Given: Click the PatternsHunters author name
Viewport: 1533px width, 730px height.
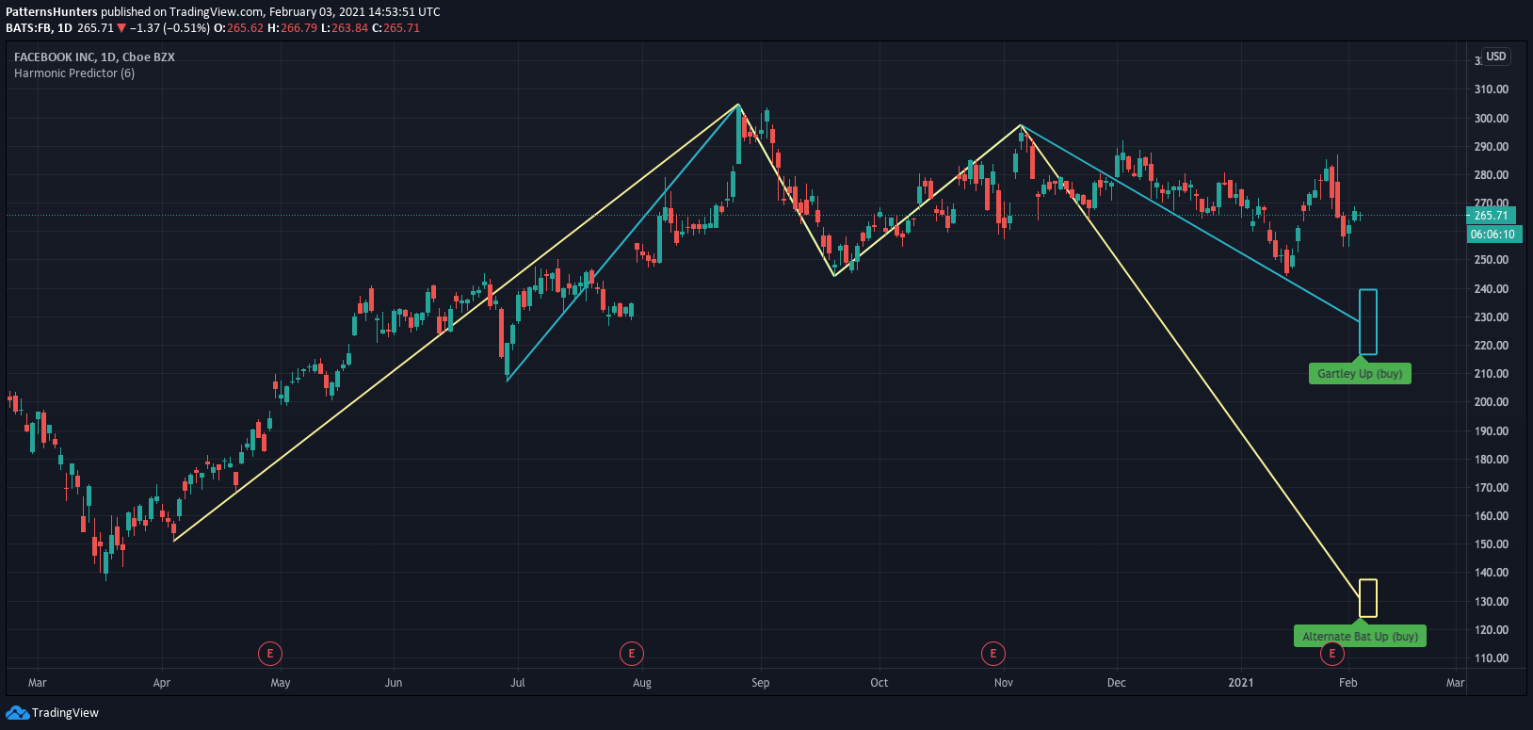Looking at the screenshot, I should pos(52,12).
